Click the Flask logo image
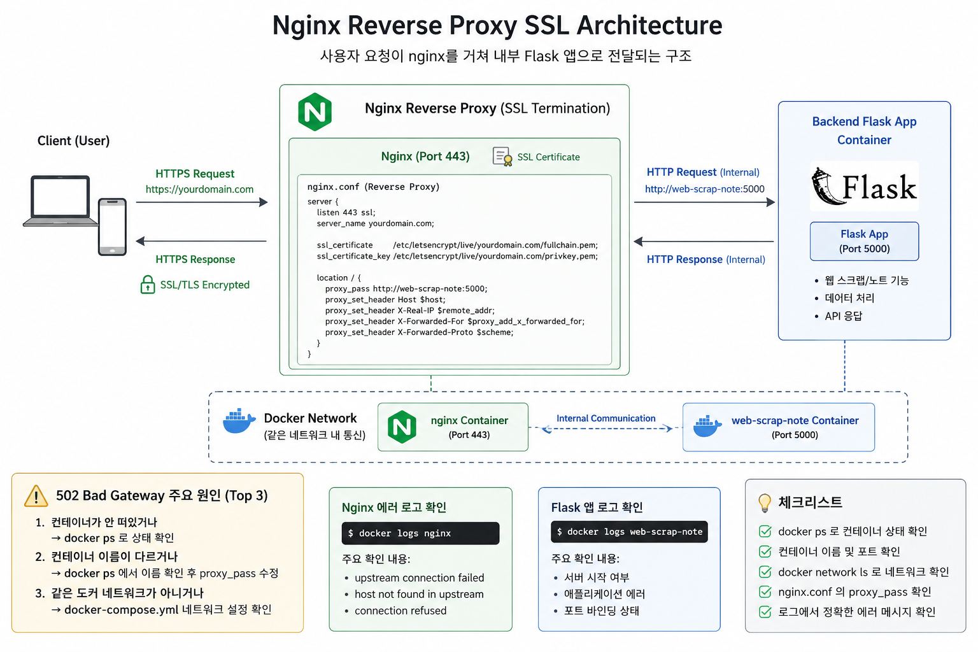Image resolution: width=978 pixels, height=652 pixels. [x=864, y=186]
